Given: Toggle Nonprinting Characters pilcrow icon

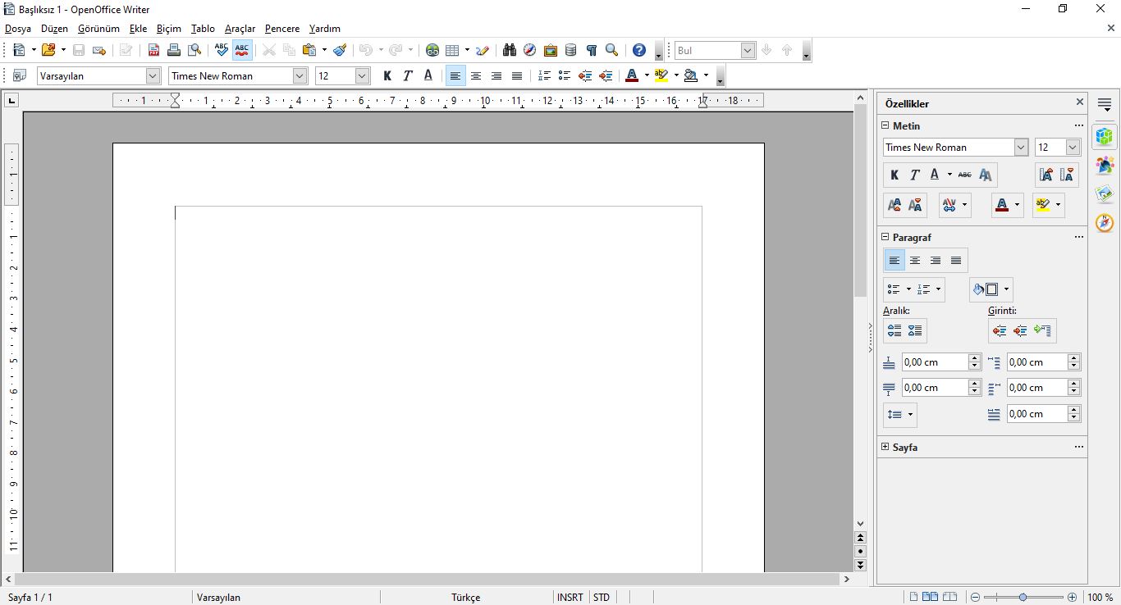Looking at the screenshot, I should (x=591, y=50).
